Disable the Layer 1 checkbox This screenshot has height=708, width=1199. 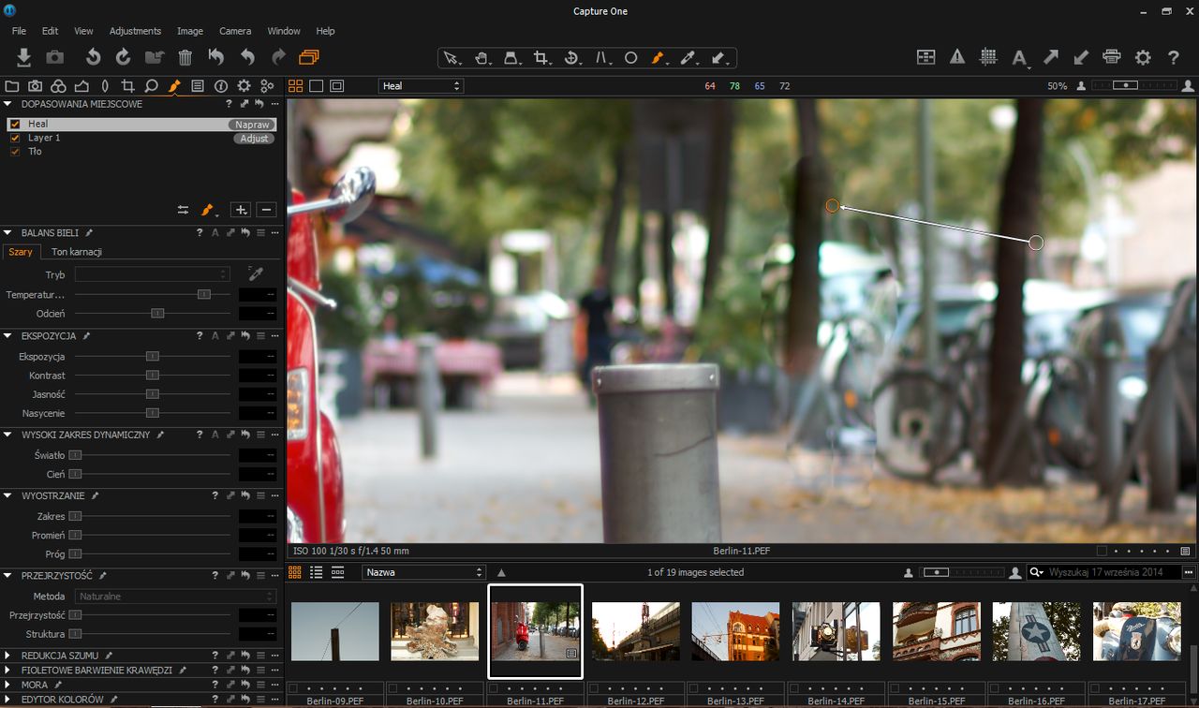[x=15, y=138]
